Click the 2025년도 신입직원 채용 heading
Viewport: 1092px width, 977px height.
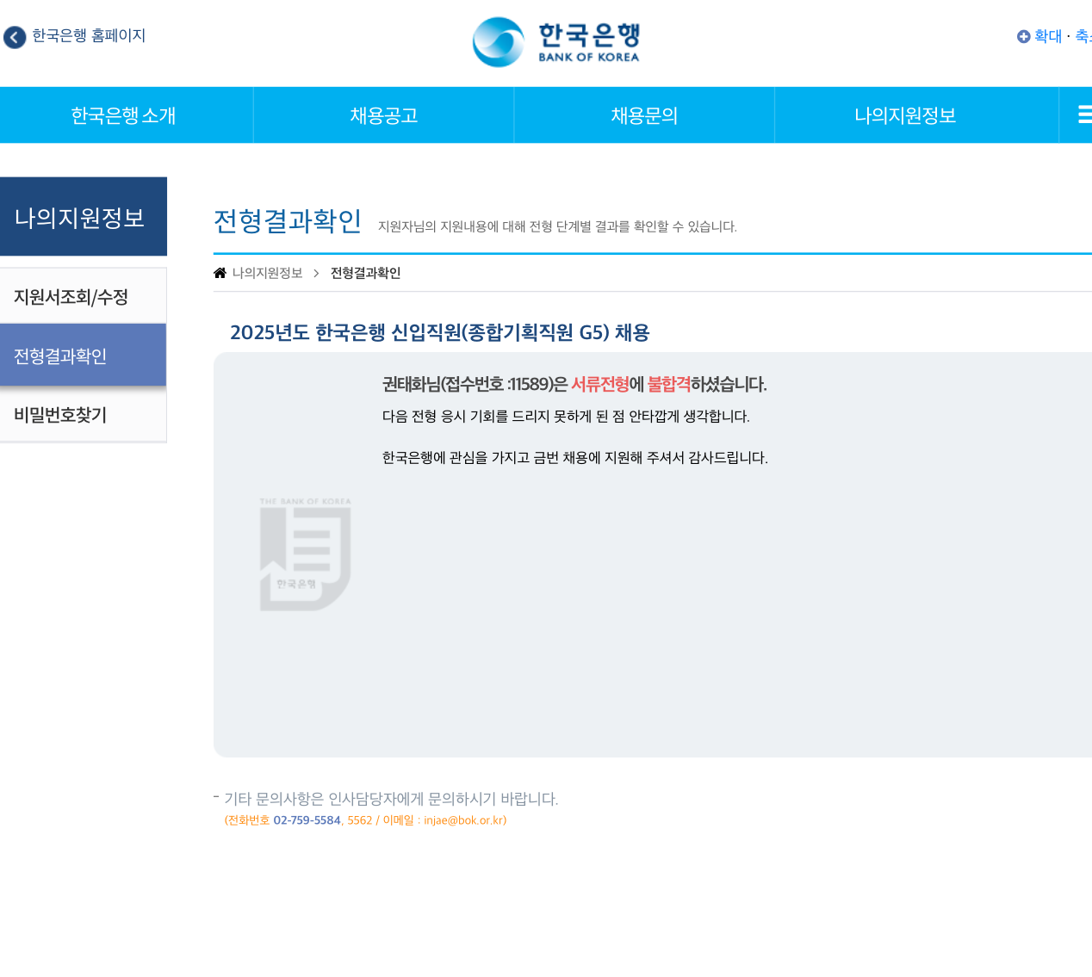[440, 332]
